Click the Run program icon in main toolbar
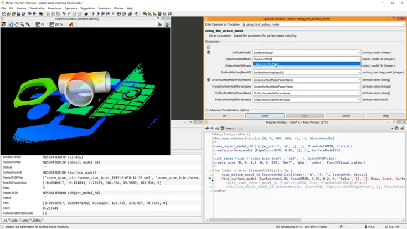This screenshot has height=229, width=407. coord(93,13)
